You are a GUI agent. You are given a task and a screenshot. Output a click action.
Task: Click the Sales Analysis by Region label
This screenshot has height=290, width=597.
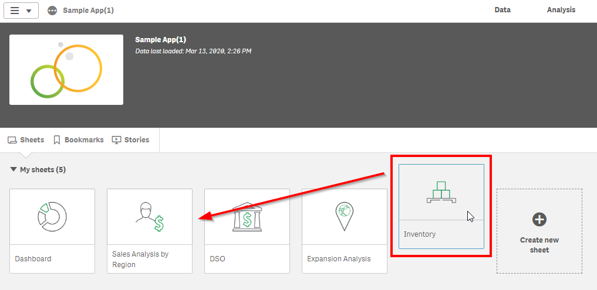[140, 259]
